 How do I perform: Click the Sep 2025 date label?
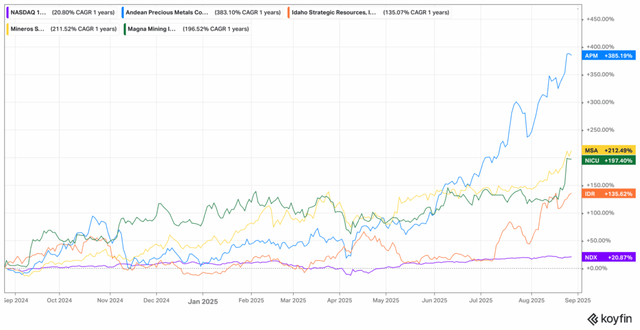point(578,301)
